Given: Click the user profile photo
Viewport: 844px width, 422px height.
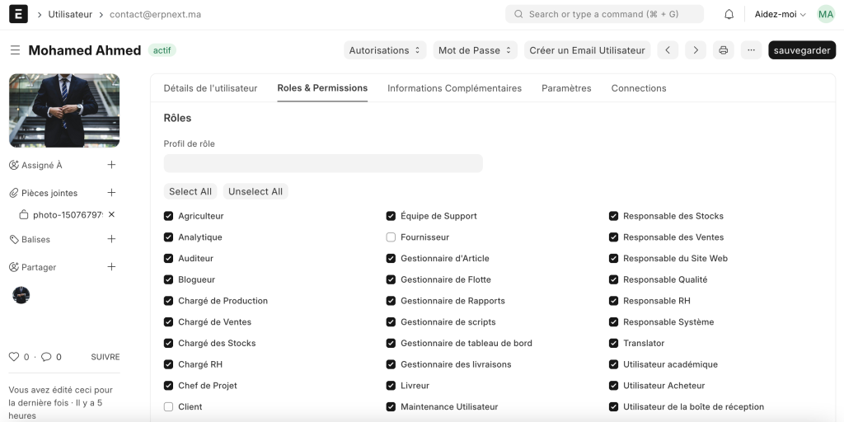Looking at the screenshot, I should (x=64, y=110).
